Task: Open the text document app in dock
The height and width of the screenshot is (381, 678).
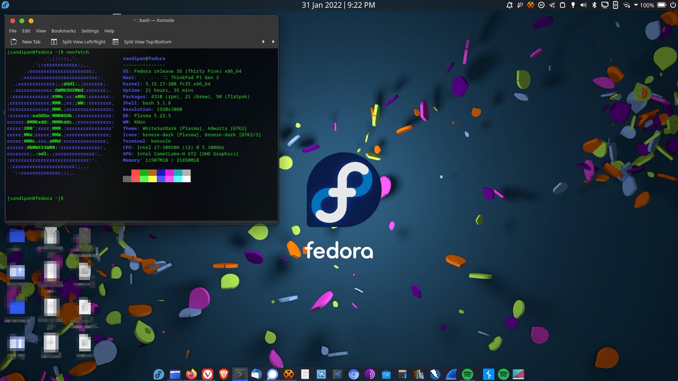Action: (305, 374)
